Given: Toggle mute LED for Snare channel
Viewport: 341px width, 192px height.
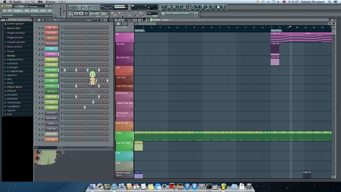Looking at the screenshot, I should [x=36, y=81].
